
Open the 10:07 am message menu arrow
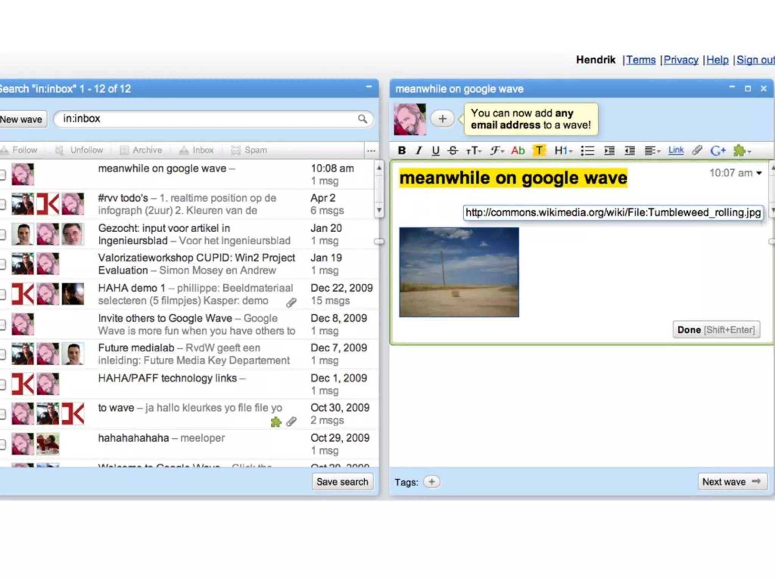[x=759, y=173]
